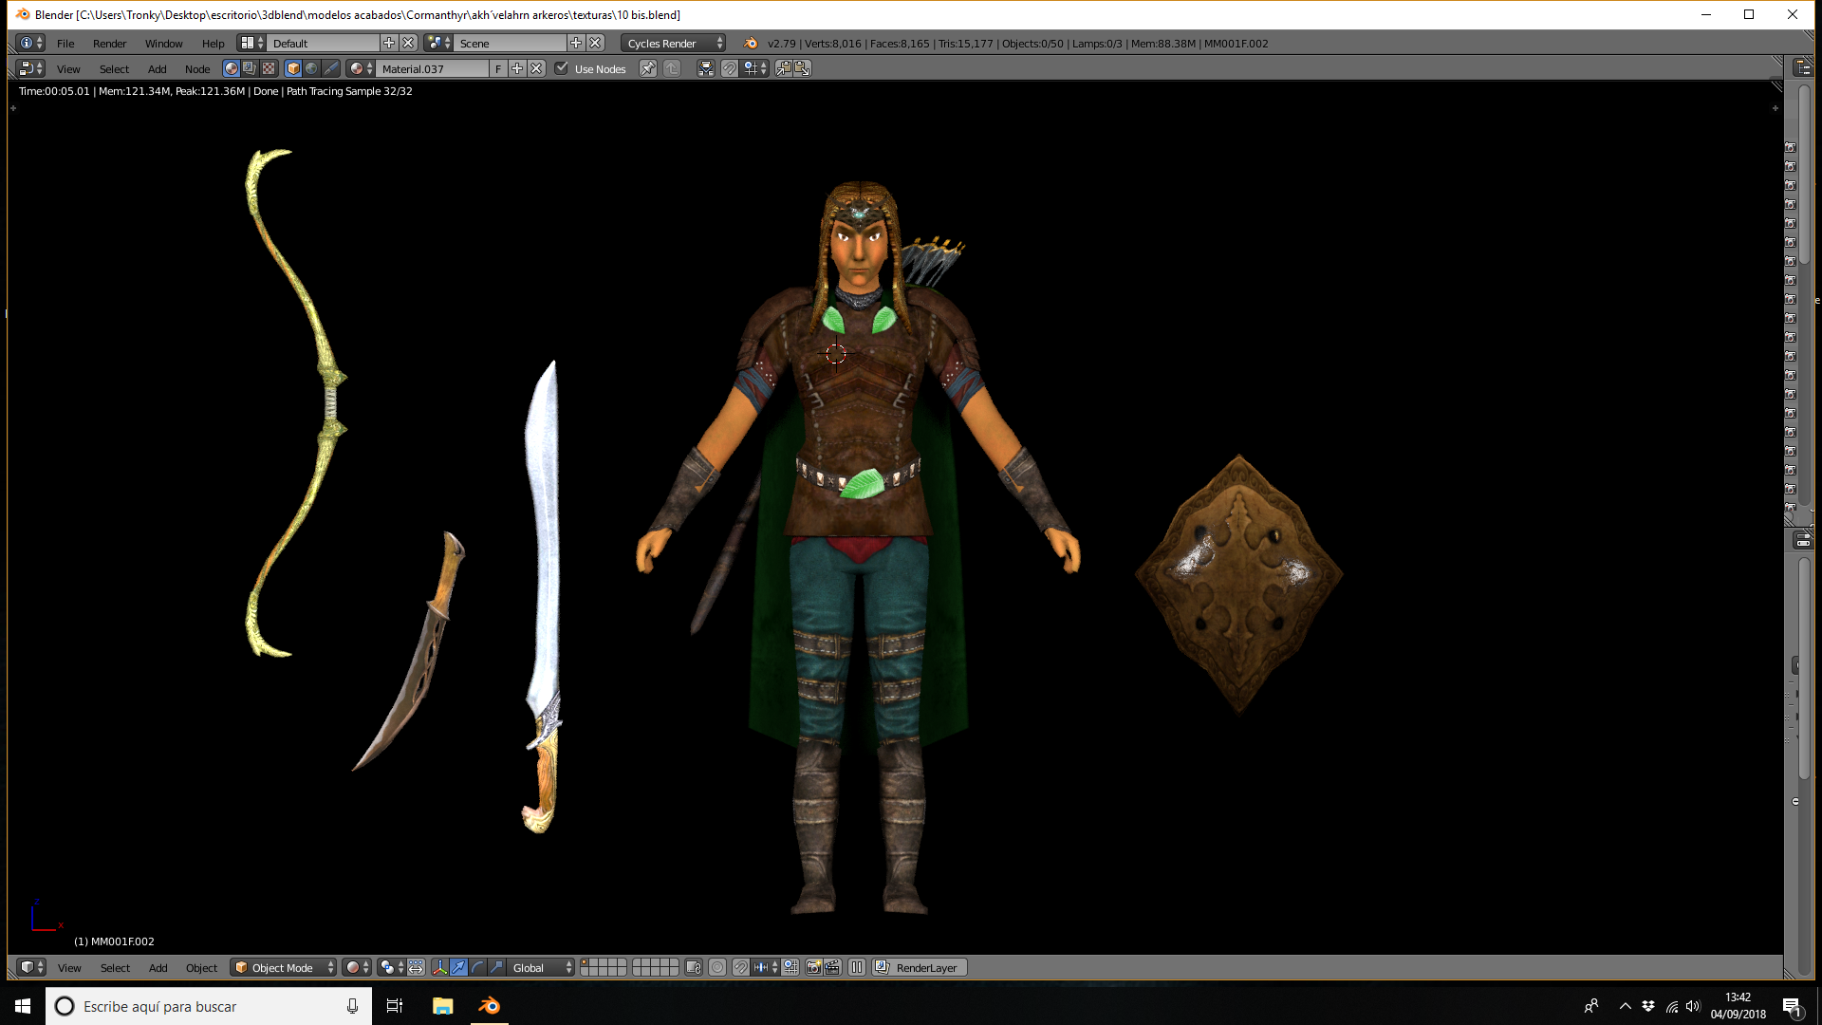1822x1025 pixels.
Task: Open File Explorer from the taskbar
Action: click(442, 1006)
